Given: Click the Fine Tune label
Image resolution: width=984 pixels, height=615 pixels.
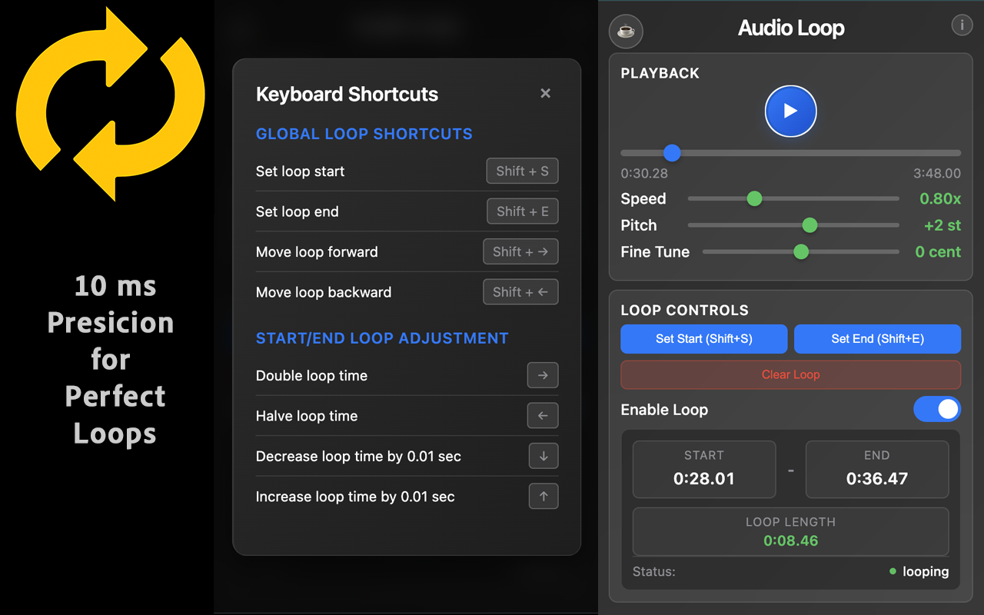Looking at the screenshot, I should tap(655, 252).
